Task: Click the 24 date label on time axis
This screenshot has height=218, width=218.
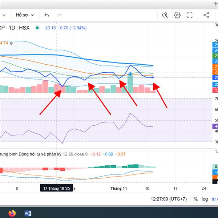Action: (204, 189)
